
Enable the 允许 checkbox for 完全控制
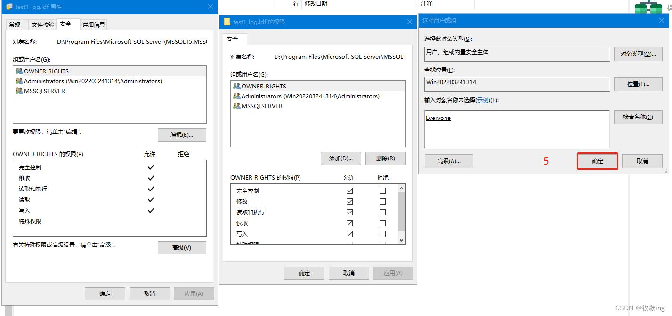coord(349,190)
